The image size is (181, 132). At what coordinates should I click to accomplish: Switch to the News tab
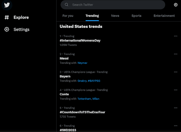[115, 16]
